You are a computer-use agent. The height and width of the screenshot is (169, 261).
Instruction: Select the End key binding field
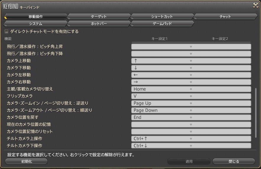coord(161,117)
